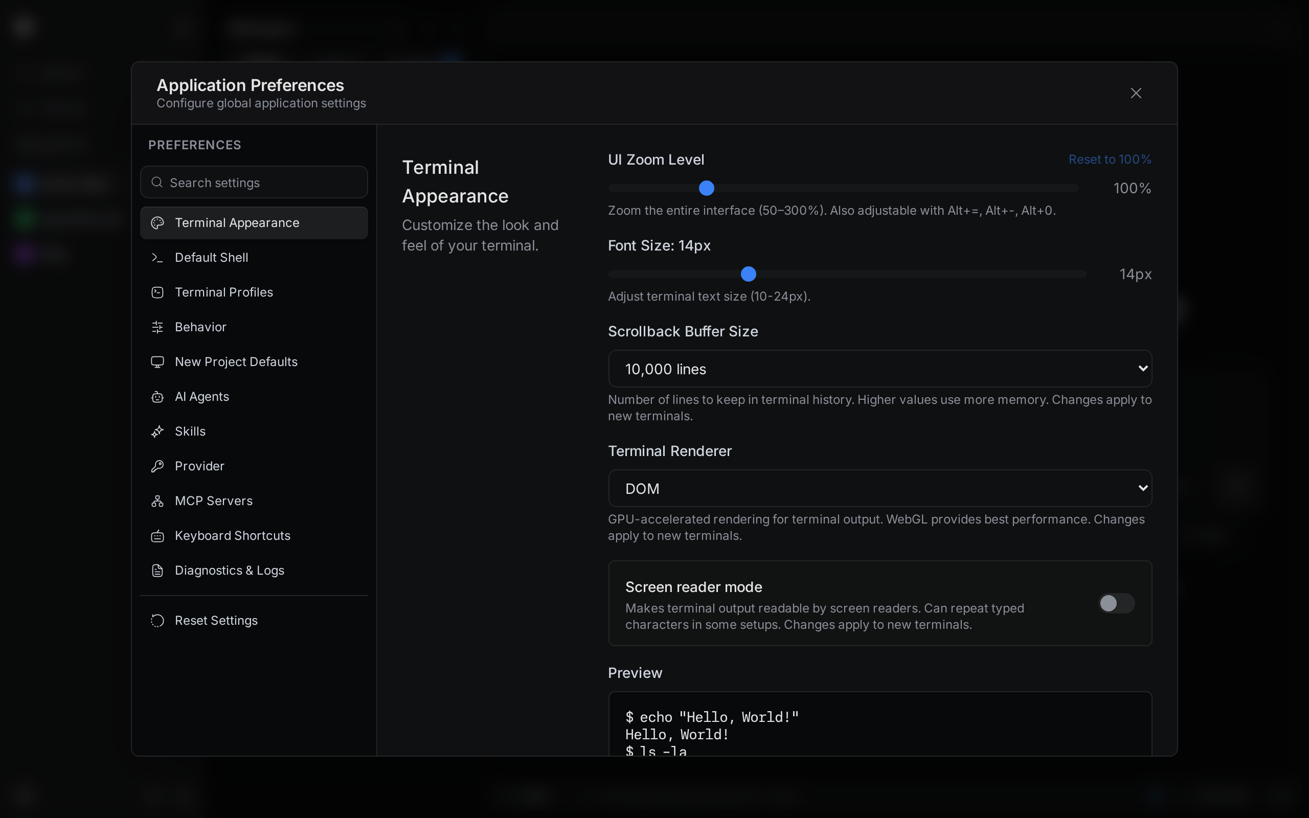This screenshot has height=818, width=1309.
Task: Open the Terminal Renderer dropdown
Action: point(880,488)
